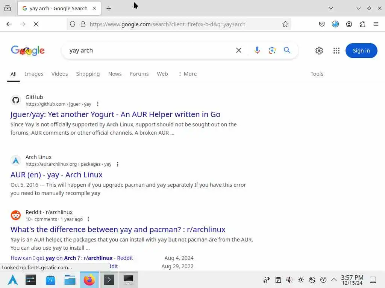Open the search Tools options
The image size is (385, 288).
click(317, 74)
